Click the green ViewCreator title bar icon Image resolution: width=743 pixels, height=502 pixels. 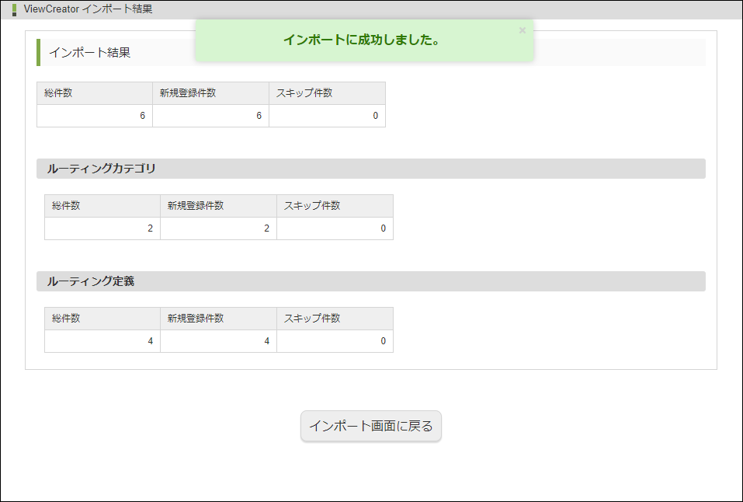pos(14,9)
